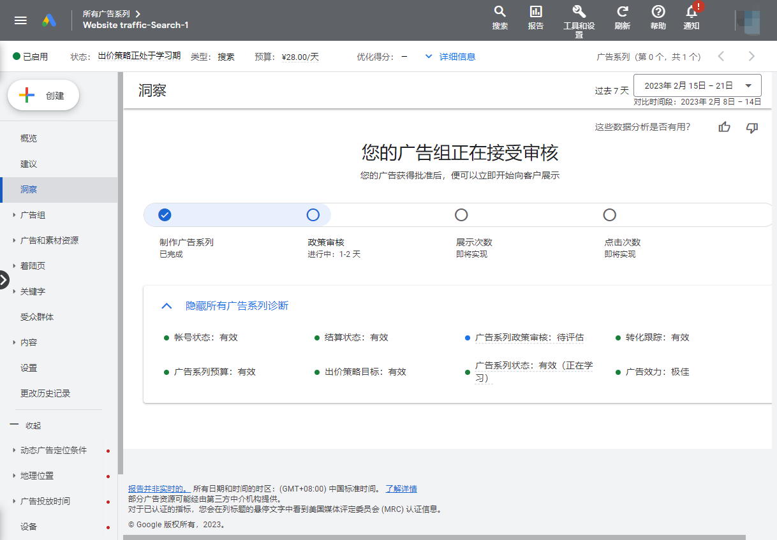Click the Google Ads logo

[x=50, y=20]
